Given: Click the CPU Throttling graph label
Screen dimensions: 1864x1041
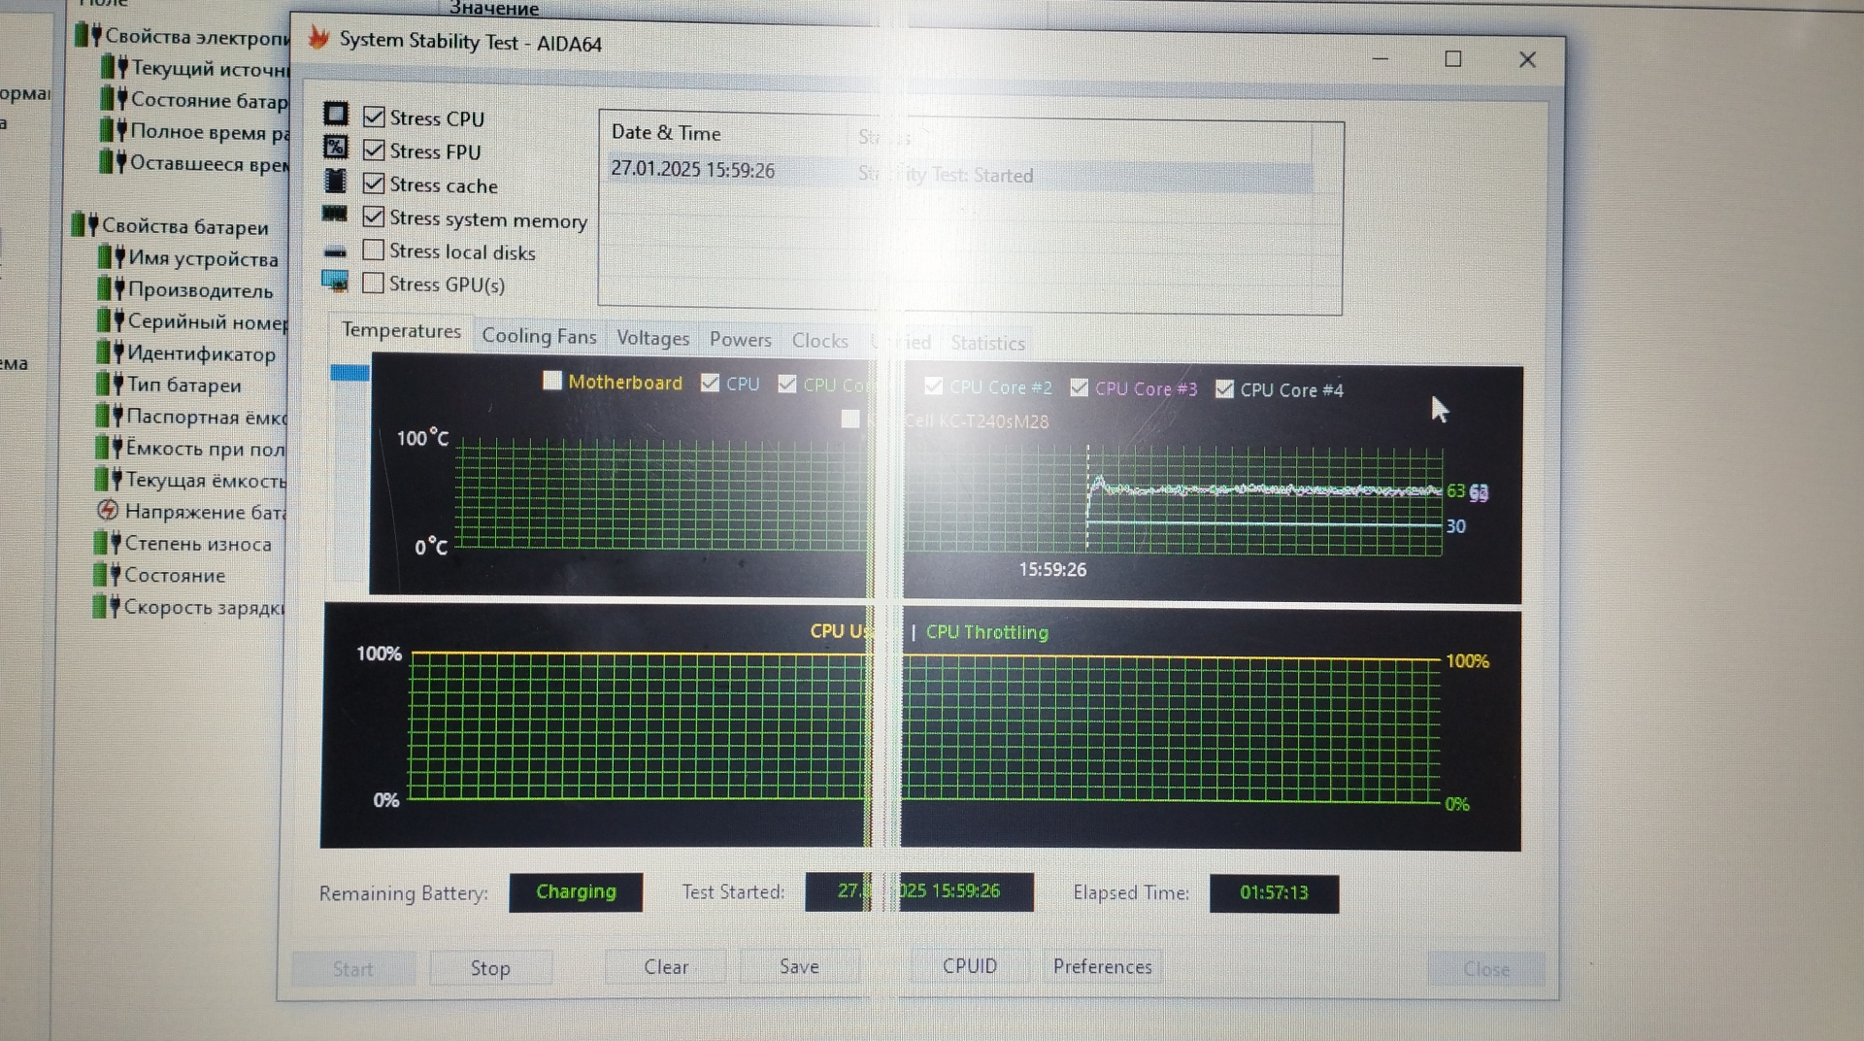Looking at the screenshot, I should point(986,632).
